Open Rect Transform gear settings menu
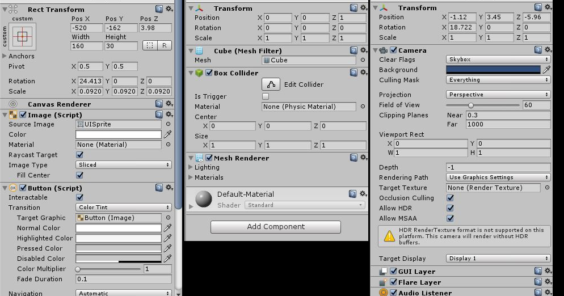Image resolution: width=564 pixels, height=296 pixels. [x=169, y=9]
